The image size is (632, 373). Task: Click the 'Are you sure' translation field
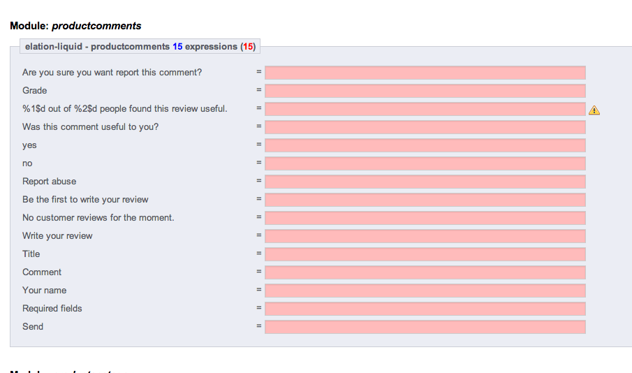(x=425, y=73)
